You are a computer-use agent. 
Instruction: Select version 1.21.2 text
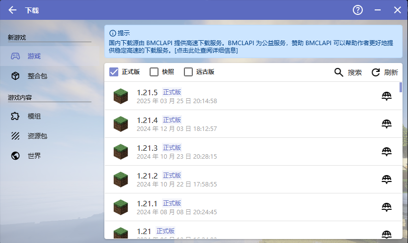pos(147,176)
